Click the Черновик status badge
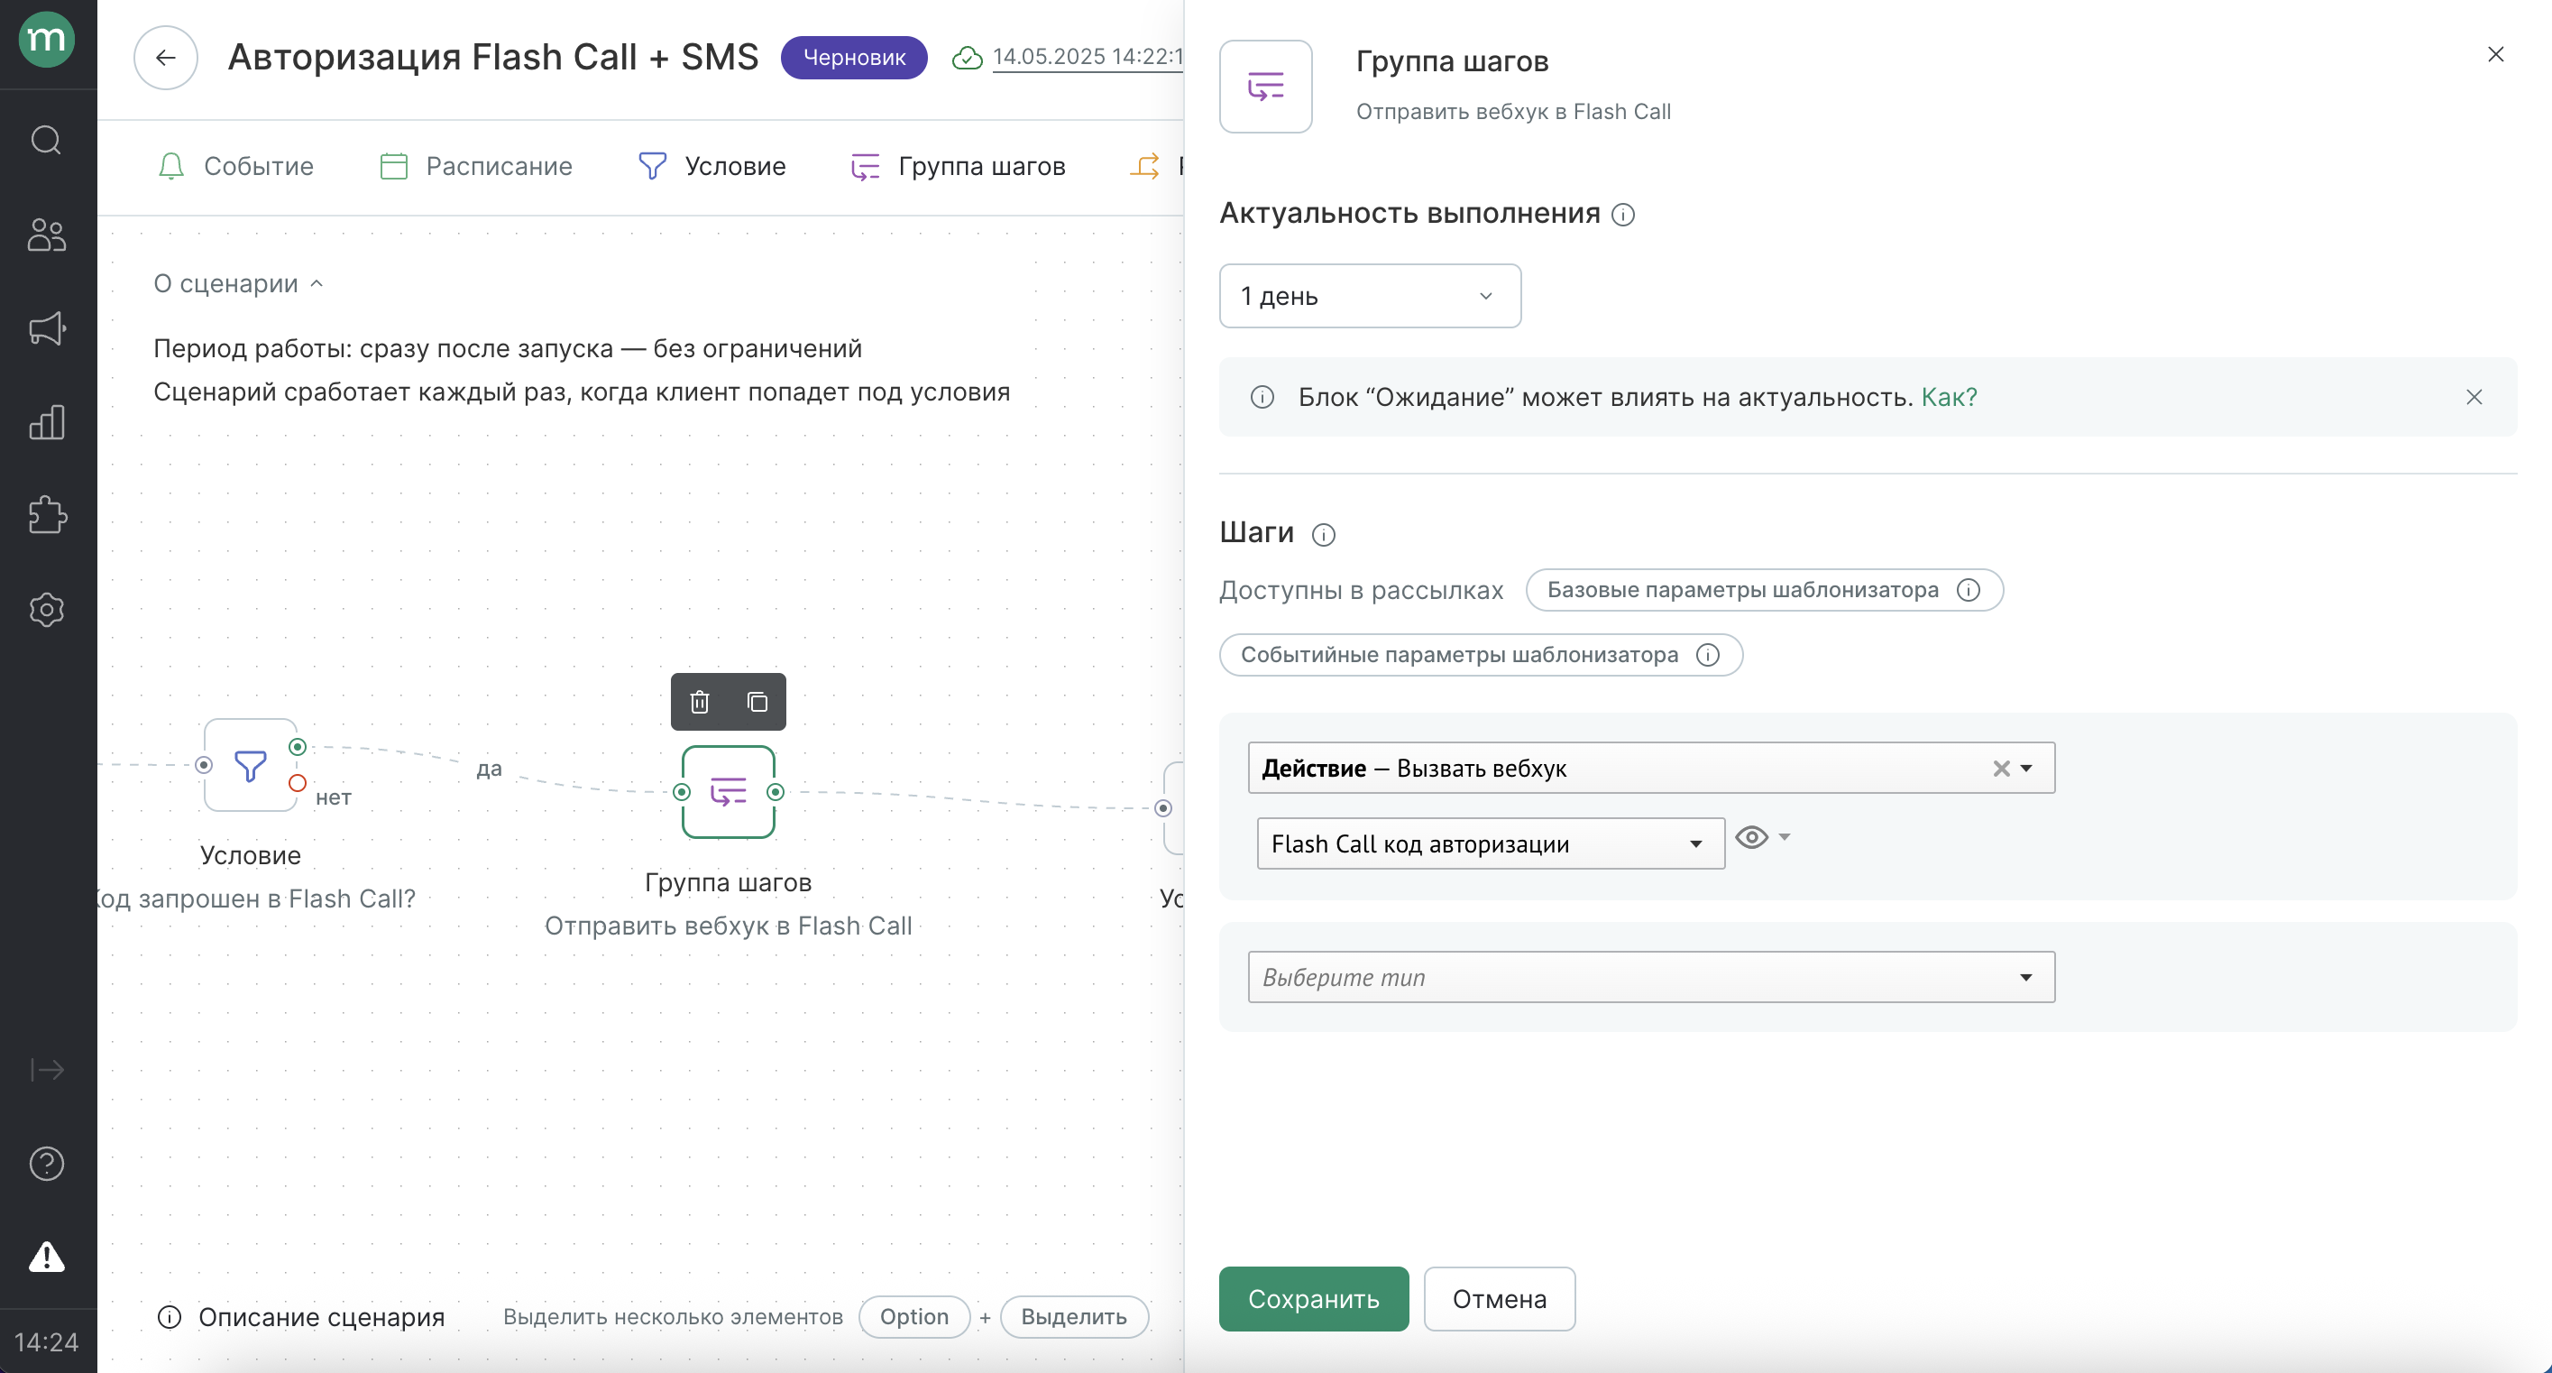Image resolution: width=2552 pixels, height=1373 pixels. tap(854, 58)
